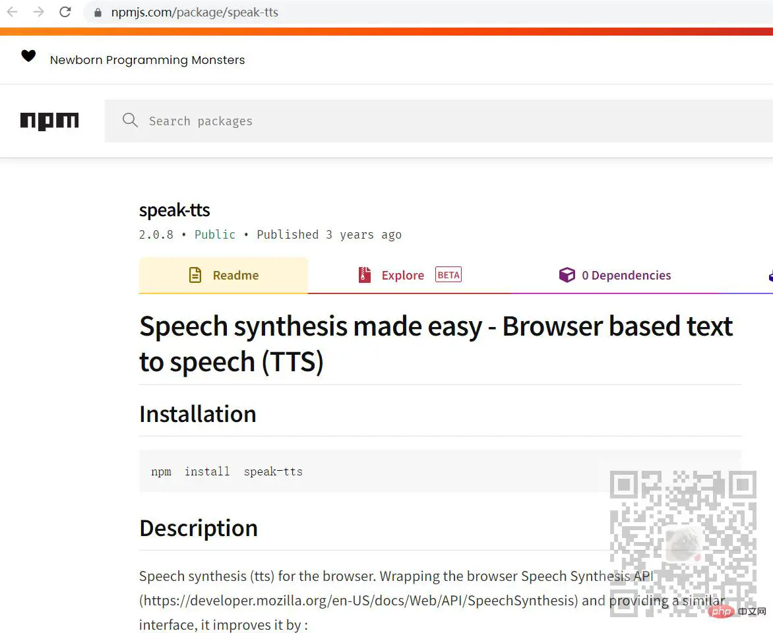Click the npm logo

pyautogui.click(x=49, y=121)
